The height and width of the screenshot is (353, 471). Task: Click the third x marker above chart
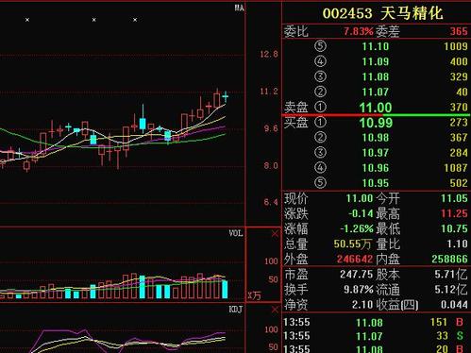(135, 20)
